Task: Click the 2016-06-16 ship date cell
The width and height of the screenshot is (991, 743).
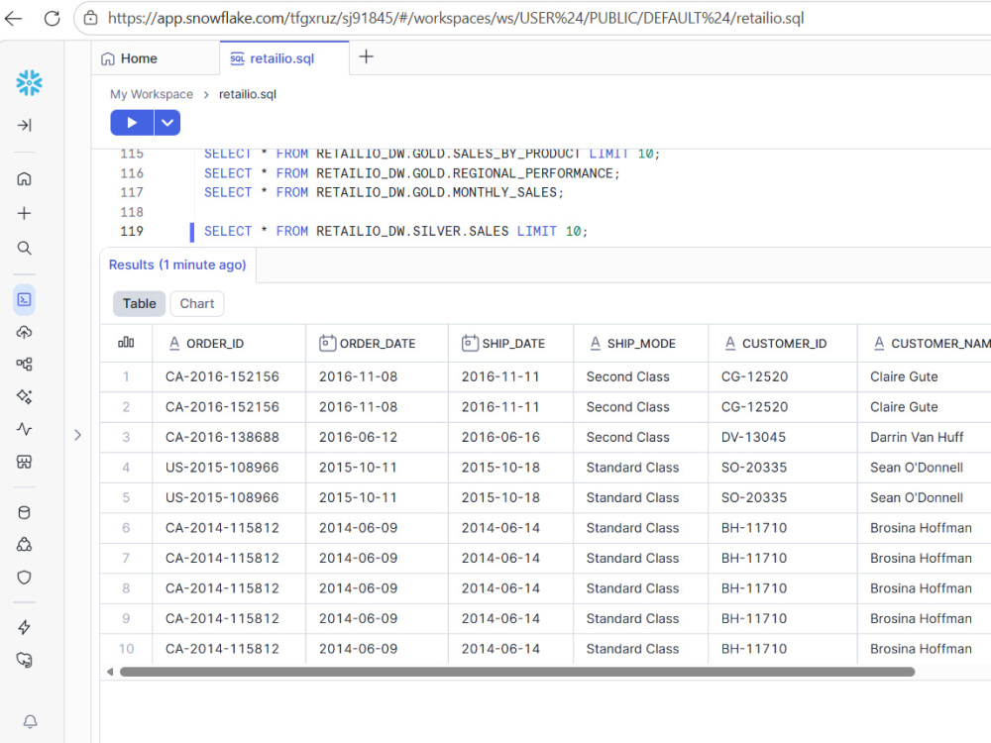Action: point(510,437)
